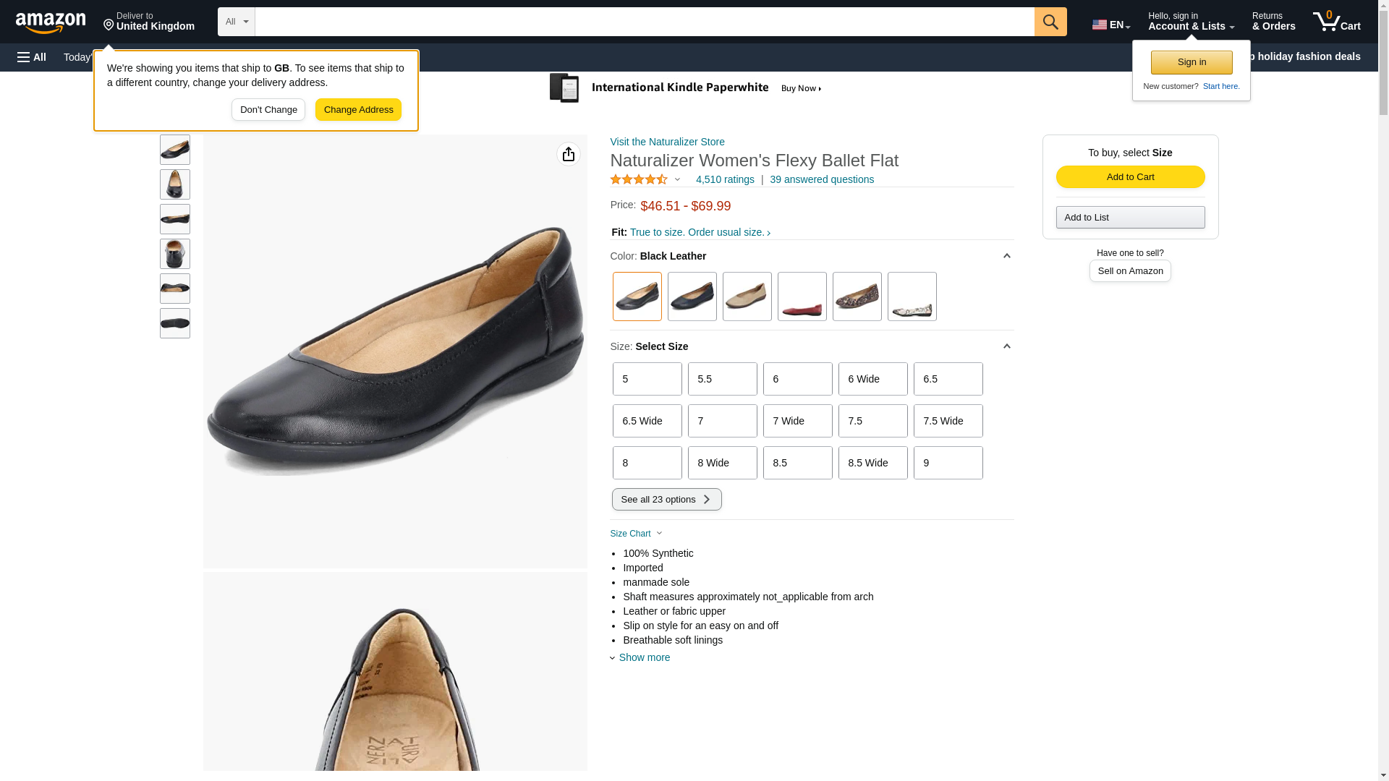Select size 6.5 Wide

[x=647, y=421]
